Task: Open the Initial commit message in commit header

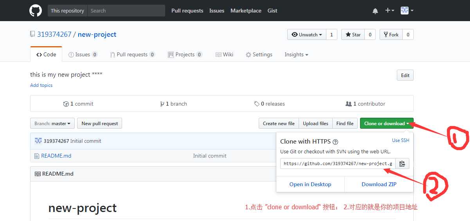Action: pyautogui.click(x=86, y=141)
